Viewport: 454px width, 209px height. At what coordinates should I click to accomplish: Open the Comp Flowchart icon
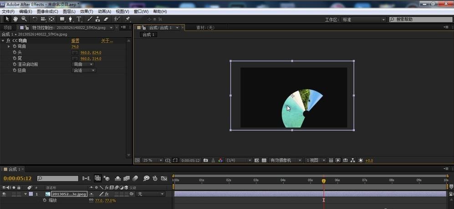pos(352,160)
